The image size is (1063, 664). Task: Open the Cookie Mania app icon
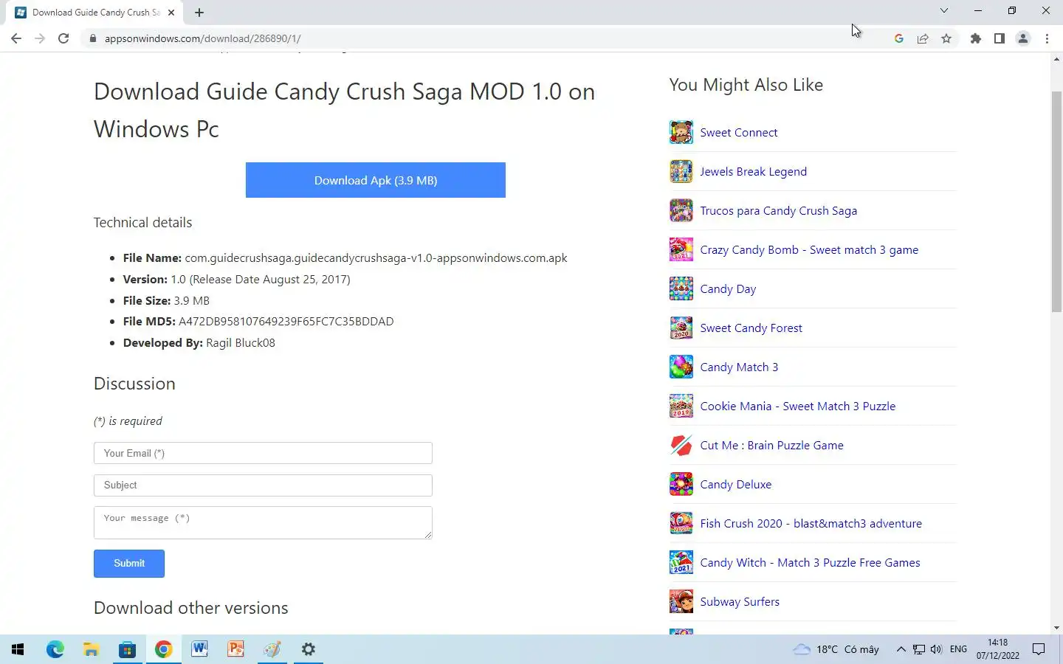tap(681, 407)
